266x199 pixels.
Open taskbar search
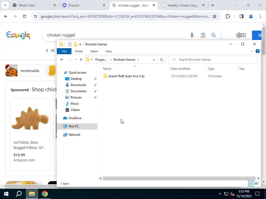(x=19, y=194)
